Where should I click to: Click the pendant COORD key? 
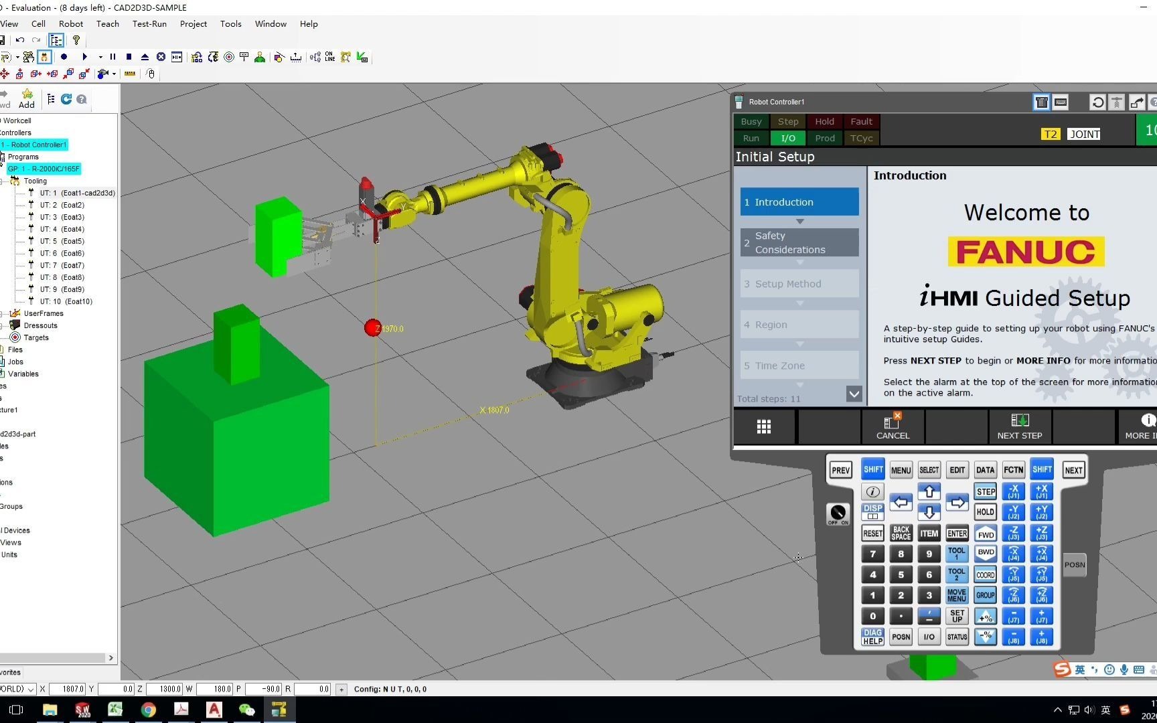(986, 574)
